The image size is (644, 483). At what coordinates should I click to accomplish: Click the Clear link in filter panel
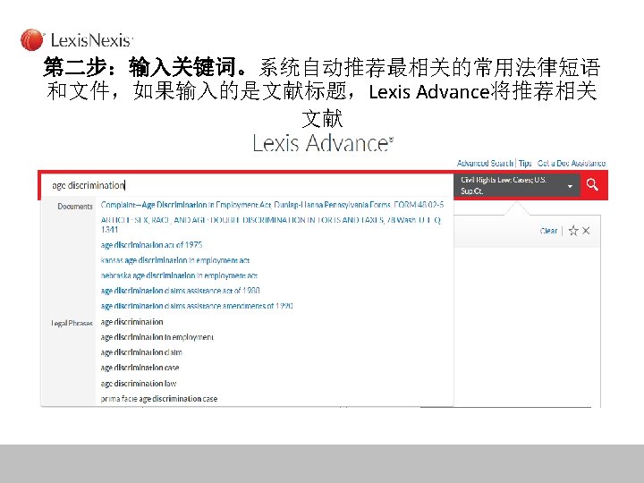tap(548, 231)
